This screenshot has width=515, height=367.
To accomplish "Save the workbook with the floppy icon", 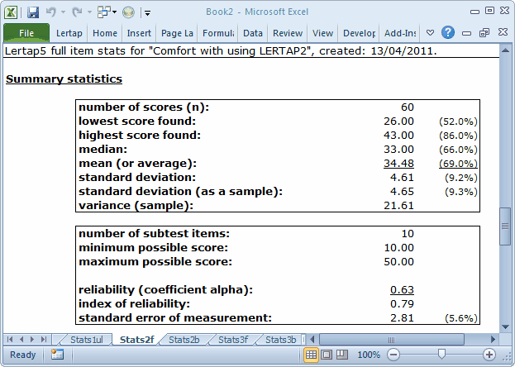I will pyautogui.click(x=33, y=12).
